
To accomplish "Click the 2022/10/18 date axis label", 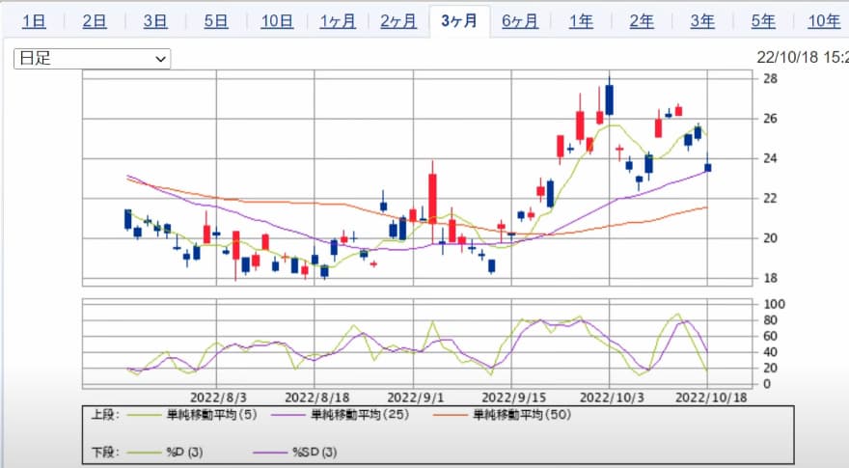I will pos(709,397).
